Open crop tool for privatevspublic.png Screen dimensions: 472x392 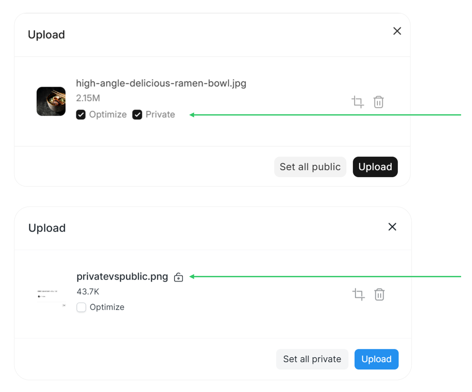point(359,294)
